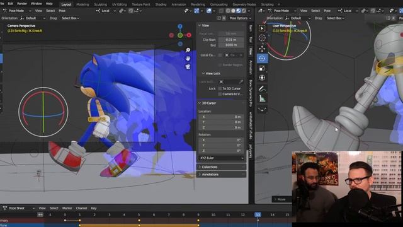Switch to Animation workspace tab
This screenshot has width=403, height=227.
click(179, 4)
